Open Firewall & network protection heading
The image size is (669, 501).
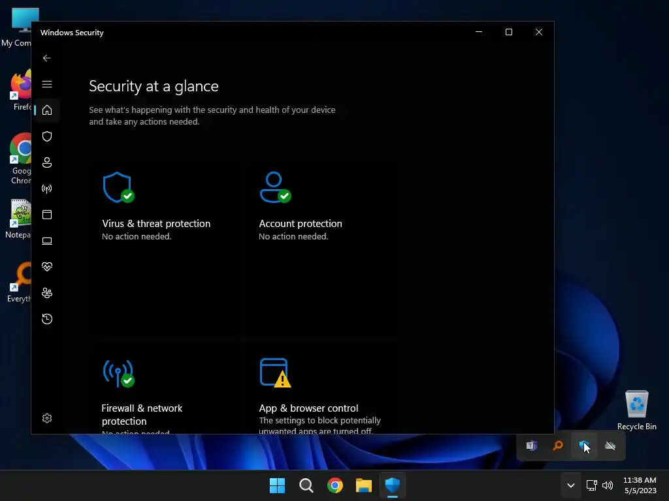click(142, 414)
